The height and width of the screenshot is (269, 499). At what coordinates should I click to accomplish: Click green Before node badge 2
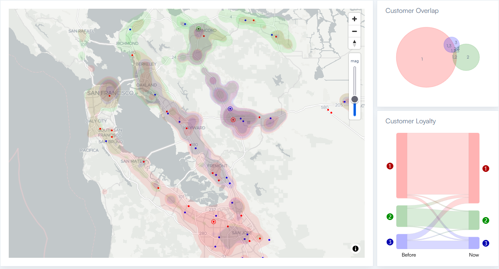pos(390,216)
